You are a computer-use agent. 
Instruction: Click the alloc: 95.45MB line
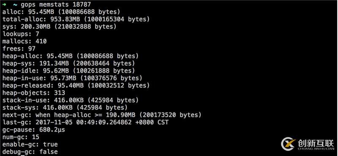(x=61, y=12)
